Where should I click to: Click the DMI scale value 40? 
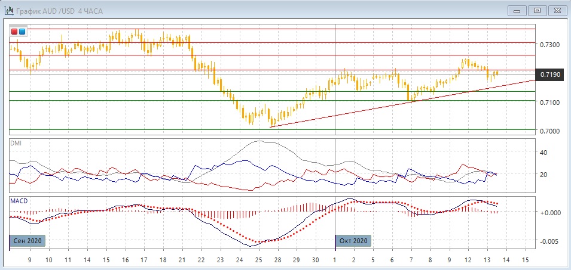pyautogui.click(x=544, y=153)
